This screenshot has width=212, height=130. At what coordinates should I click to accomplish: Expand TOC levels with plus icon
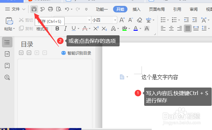(x=37, y=53)
